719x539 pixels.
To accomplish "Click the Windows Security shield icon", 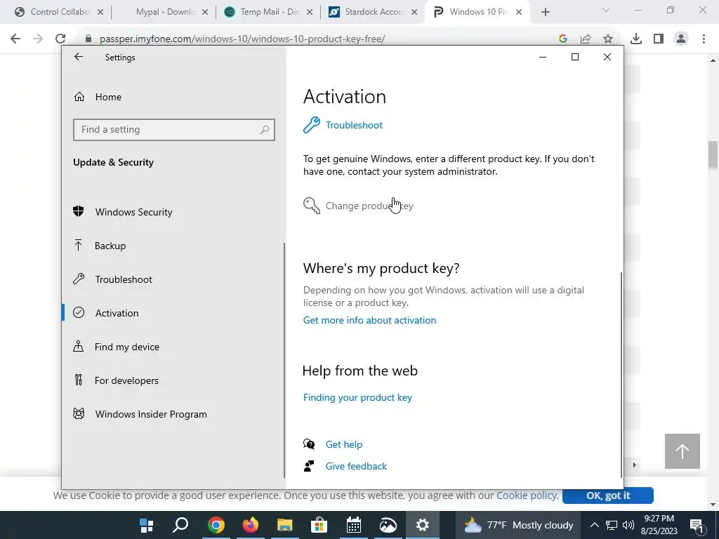I will point(79,211).
